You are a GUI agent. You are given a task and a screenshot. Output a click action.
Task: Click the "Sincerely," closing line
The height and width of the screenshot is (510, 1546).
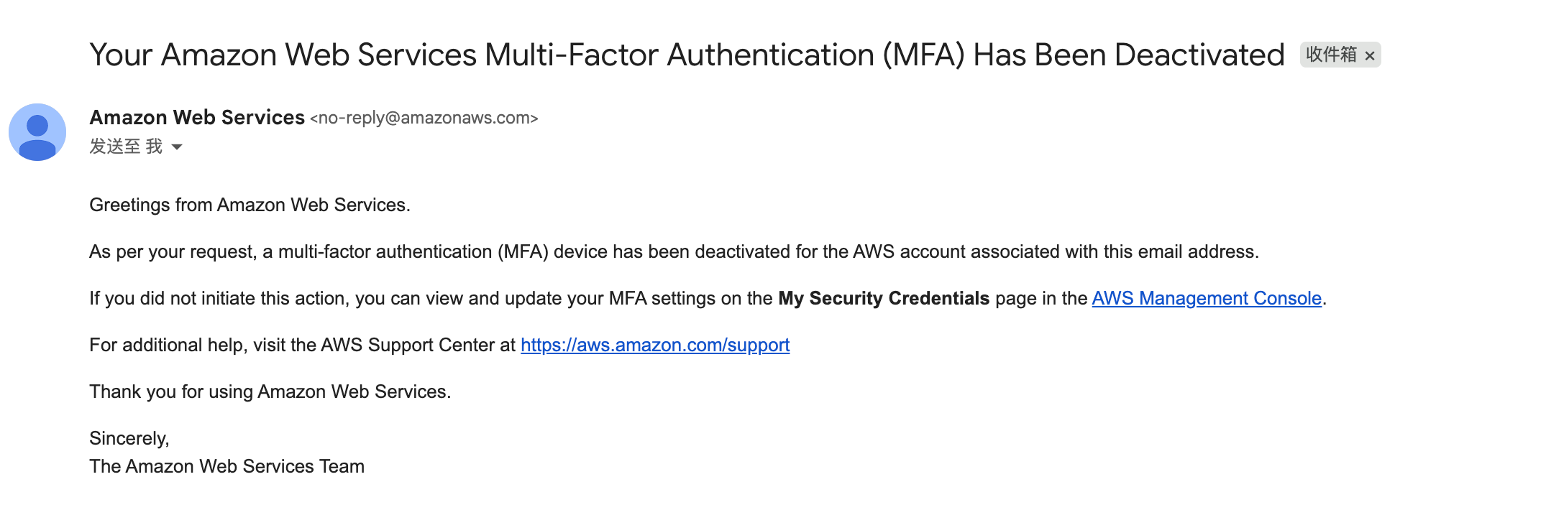click(x=129, y=439)
